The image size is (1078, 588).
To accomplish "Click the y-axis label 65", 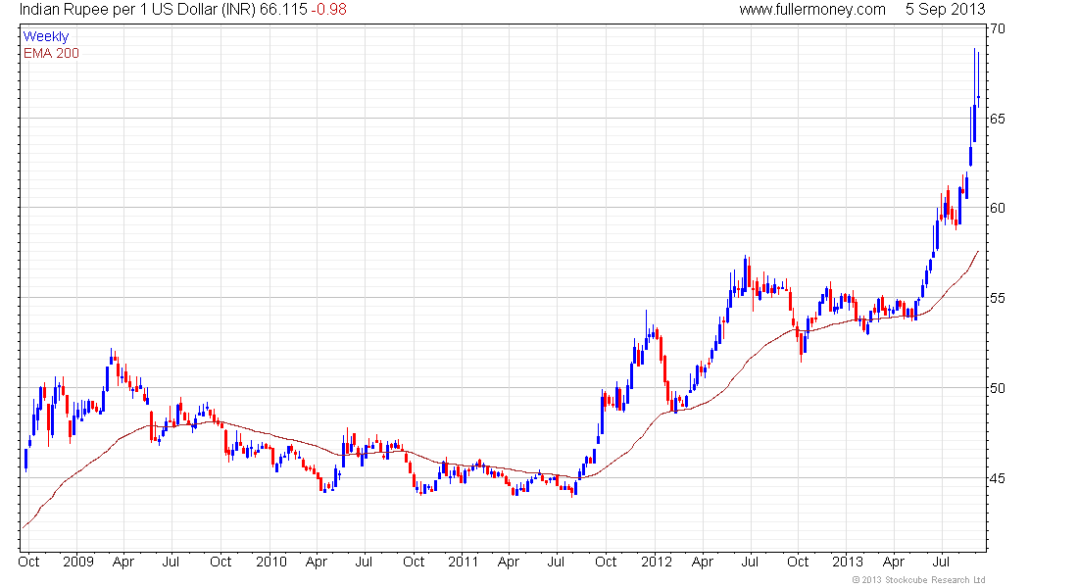I will (x=998, y=119).
